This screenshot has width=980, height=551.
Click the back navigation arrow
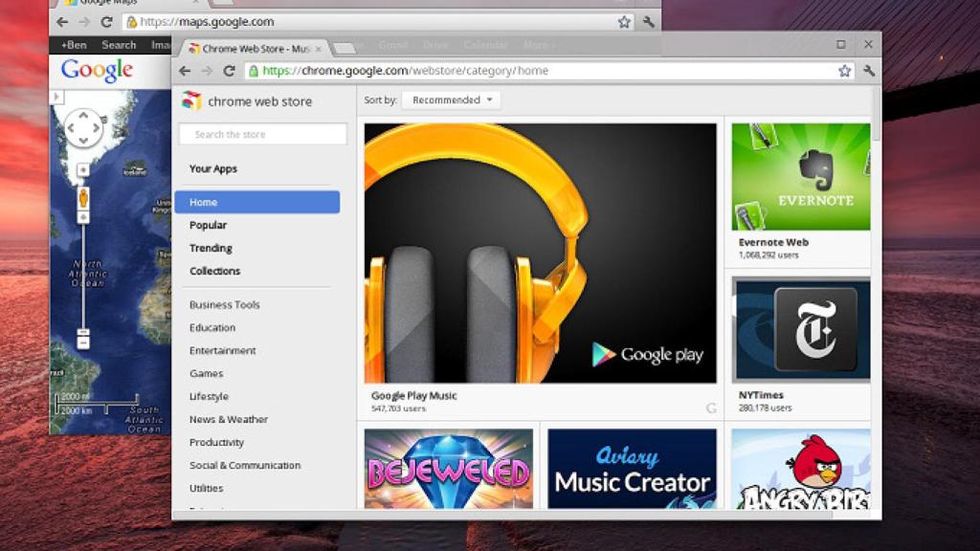click(186, 70)
